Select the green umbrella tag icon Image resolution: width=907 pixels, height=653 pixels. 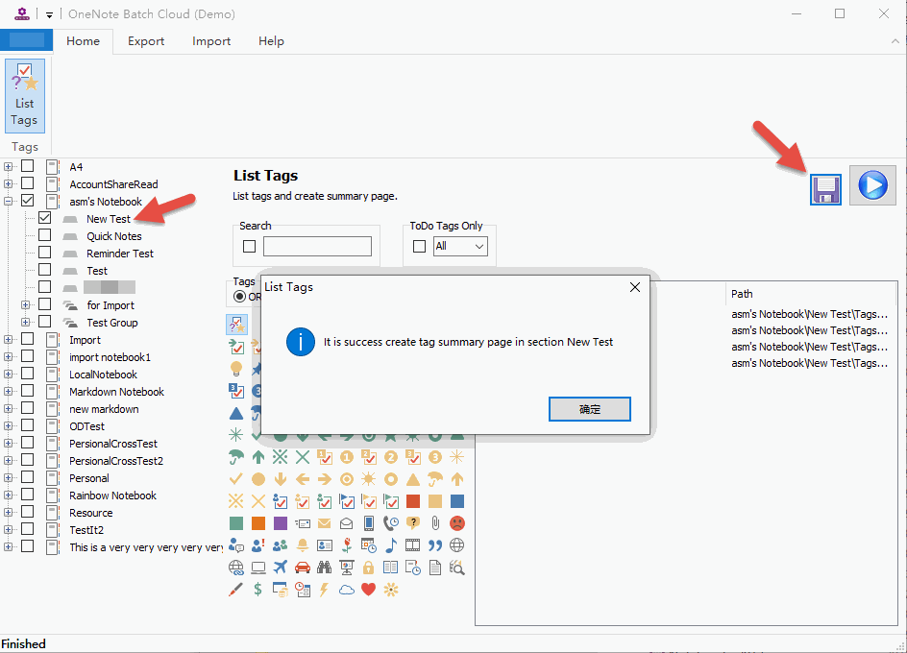click(x=236, y=457)
